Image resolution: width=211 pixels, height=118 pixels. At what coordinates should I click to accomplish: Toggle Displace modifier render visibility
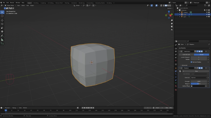[x=202, y=68]
